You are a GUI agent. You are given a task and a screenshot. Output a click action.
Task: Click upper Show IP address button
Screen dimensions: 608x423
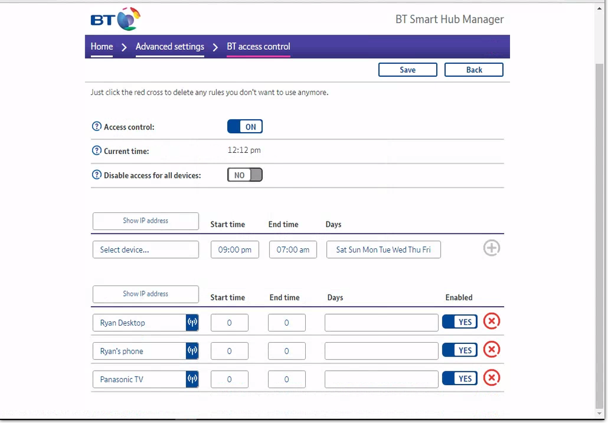[x=146, y=221]
